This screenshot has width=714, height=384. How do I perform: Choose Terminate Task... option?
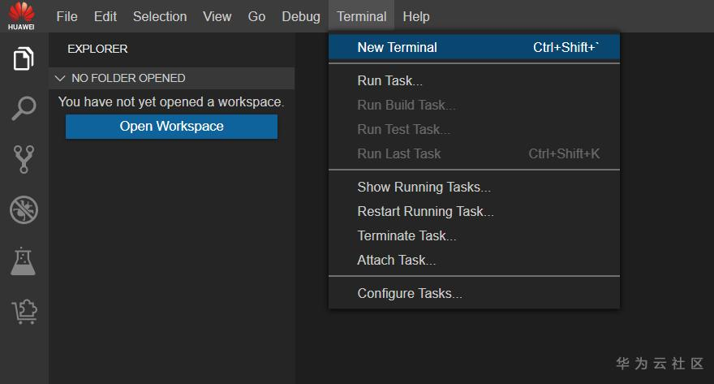click(406, 236)
